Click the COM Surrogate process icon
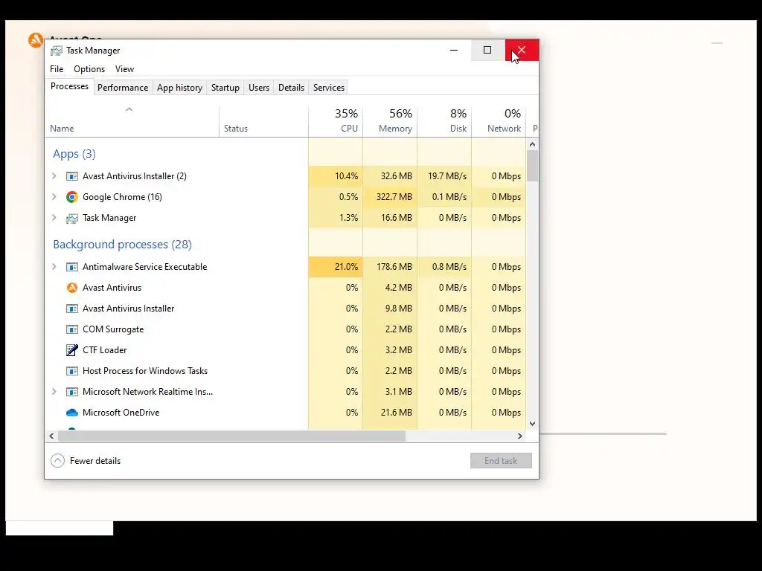The width and height of the screenshot is (762, 571). [72, 329]
